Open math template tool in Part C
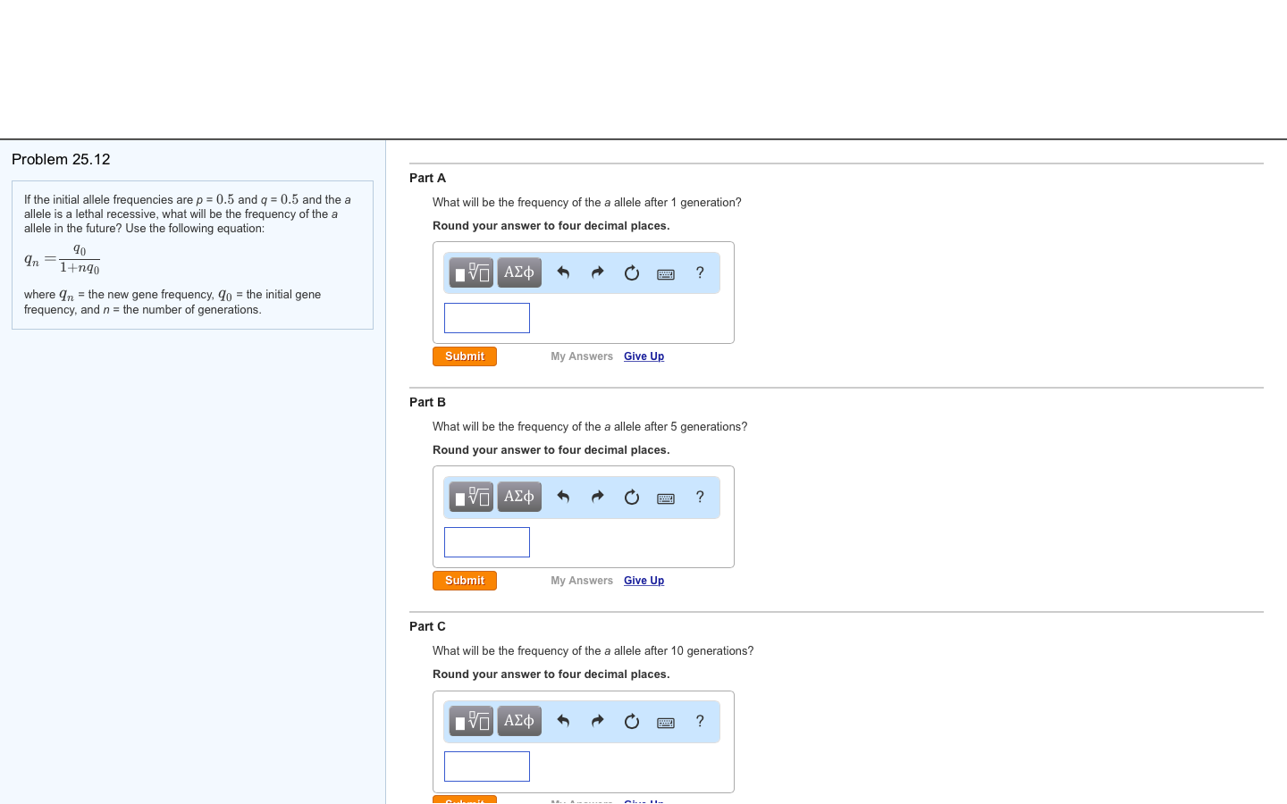This screenshot has width=1287, height=804. pyautogui.click(x=471, y=721)
